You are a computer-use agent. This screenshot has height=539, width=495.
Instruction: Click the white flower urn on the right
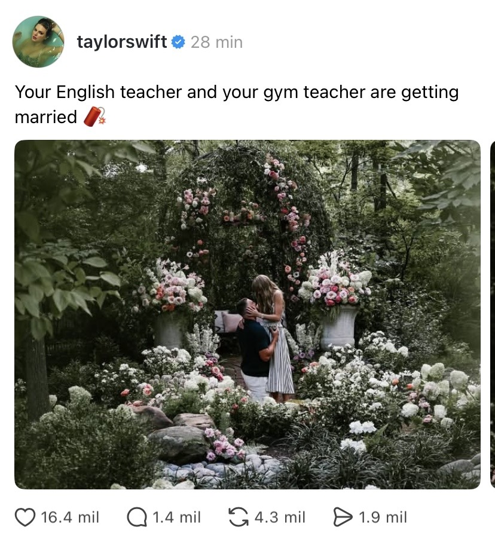click(x=339, y=327)
